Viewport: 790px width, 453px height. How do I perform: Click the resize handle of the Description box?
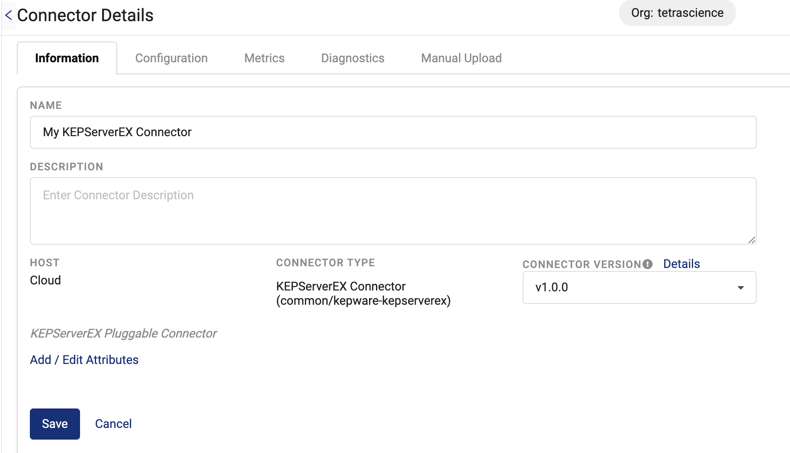pyautogui.click(x=751, y=240)
